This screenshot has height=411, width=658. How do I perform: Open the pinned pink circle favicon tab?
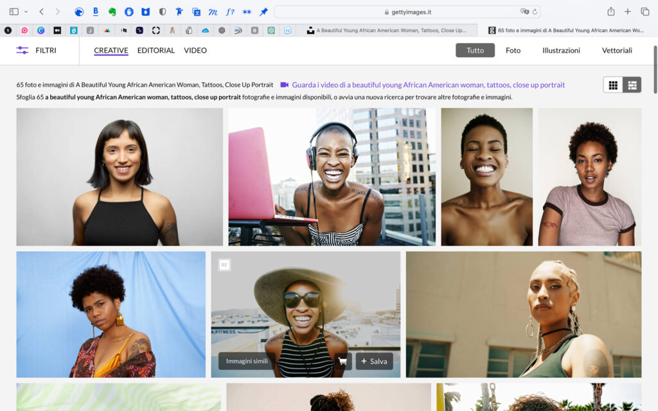click(25, 30)
